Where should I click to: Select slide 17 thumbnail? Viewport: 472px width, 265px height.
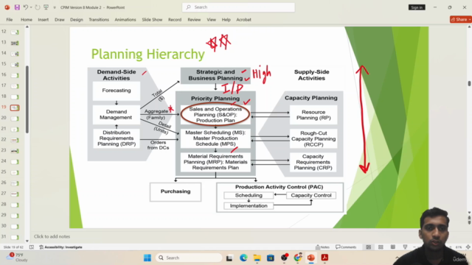pyautogui.click(x=15, y=86)
